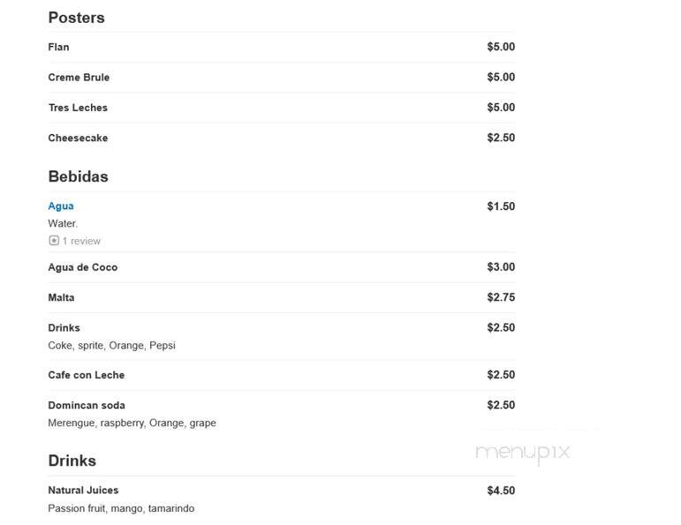The width and height of the screenshot is (681, 525).
Task: Click the Cafe con Leche item
Action: 86,375
